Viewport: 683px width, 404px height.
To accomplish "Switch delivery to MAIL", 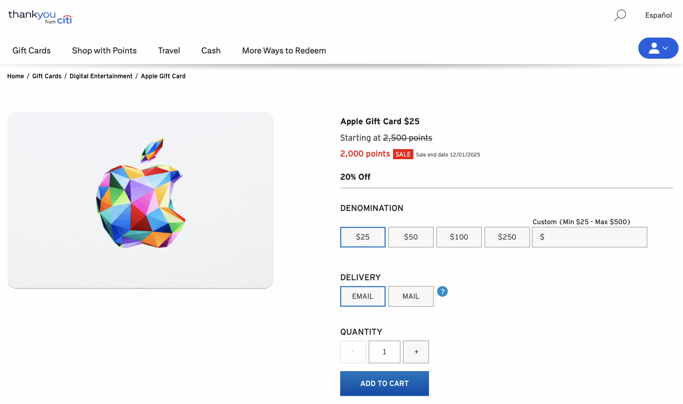I will click(x=411, y=296).
